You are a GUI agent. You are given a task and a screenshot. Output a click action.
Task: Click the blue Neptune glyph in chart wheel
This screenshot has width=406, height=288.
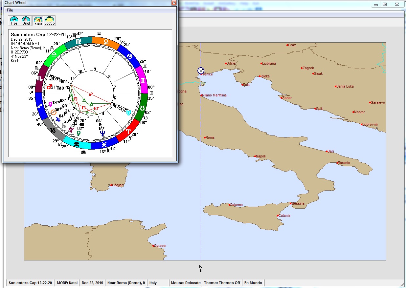[103, 133]
